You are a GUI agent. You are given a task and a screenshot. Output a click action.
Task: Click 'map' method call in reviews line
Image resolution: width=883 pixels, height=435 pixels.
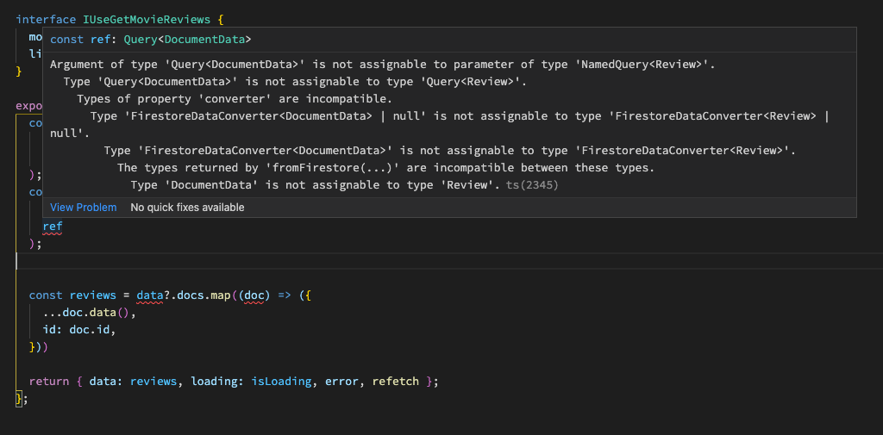pos(221,295)
